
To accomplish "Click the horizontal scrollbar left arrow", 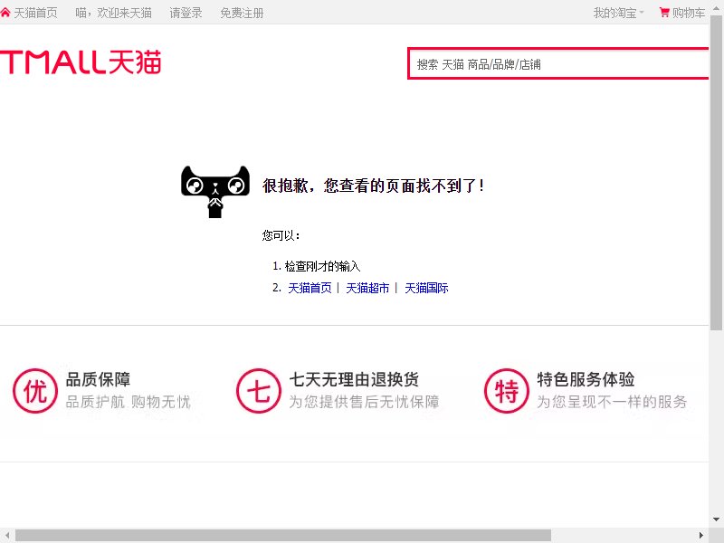I will [x=7, y=536].
